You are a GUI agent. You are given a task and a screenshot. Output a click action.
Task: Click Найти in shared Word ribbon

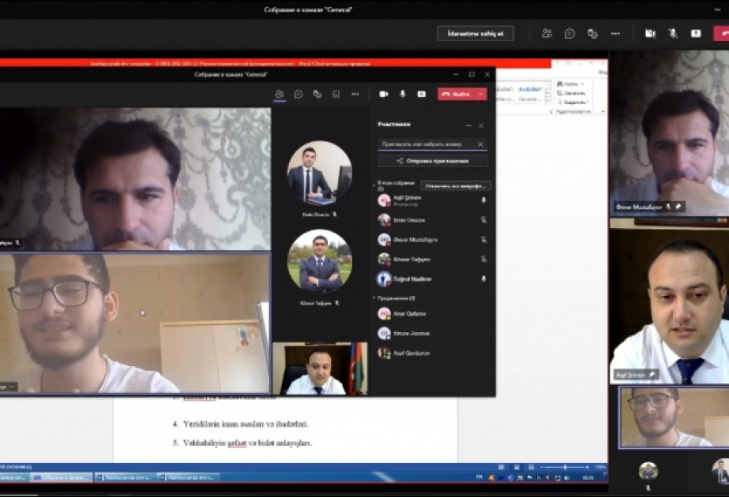pos(570,84)
